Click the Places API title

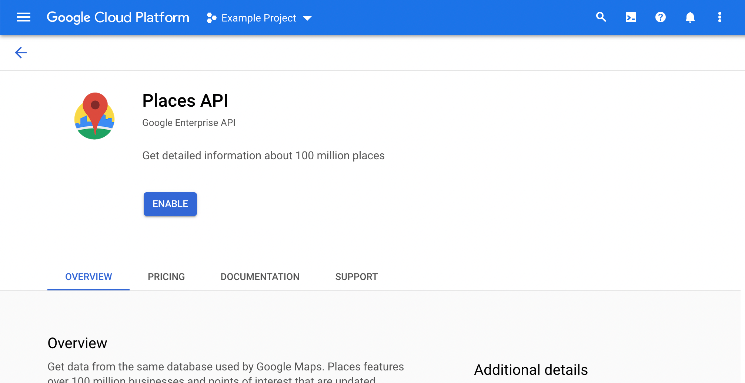coord(185,101)
